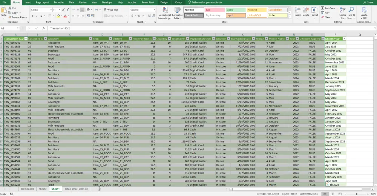Screen dimensions: 377x196
Task: Click the Borders icon
Action: 50,16
